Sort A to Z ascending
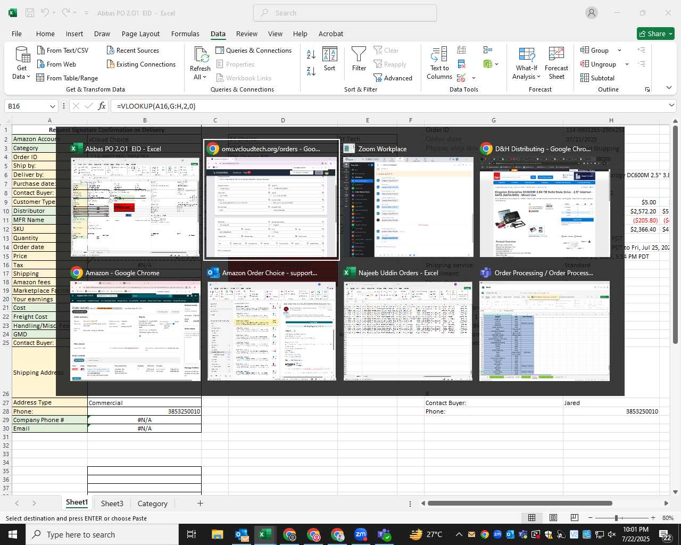Image resolution: width=681 pixels, height=545 pixels. pyautogui.click(x=311, y=54)
